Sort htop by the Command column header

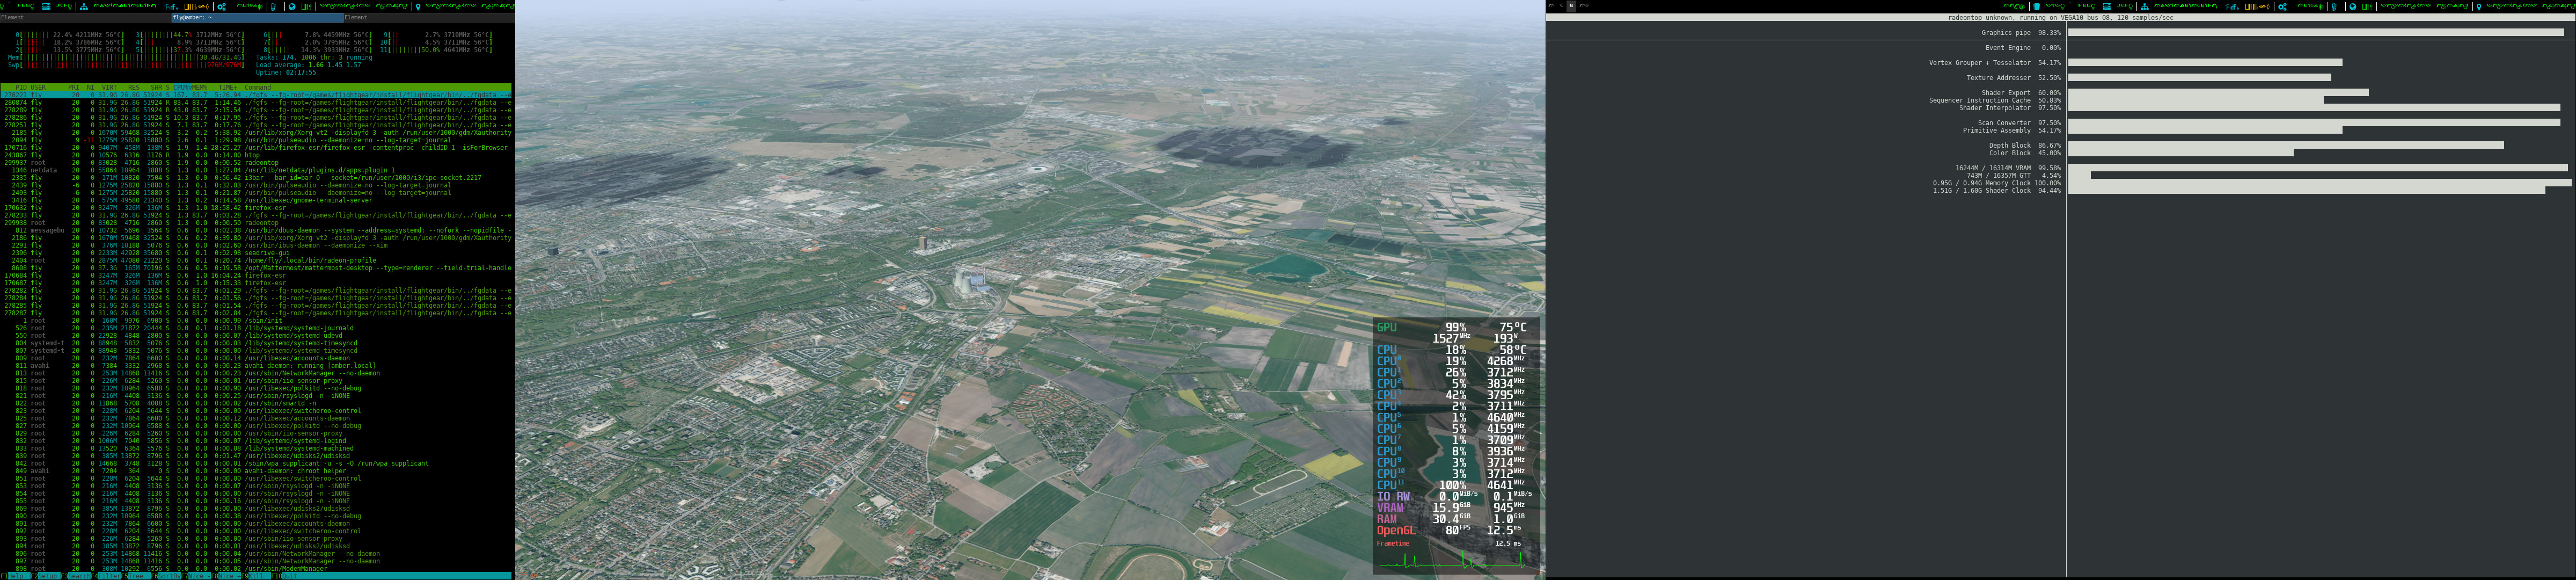click(x=258, y=87)
